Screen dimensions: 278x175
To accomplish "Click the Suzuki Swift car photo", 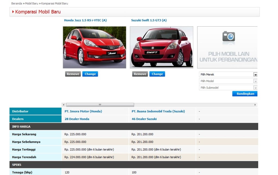I will point(162,47).
